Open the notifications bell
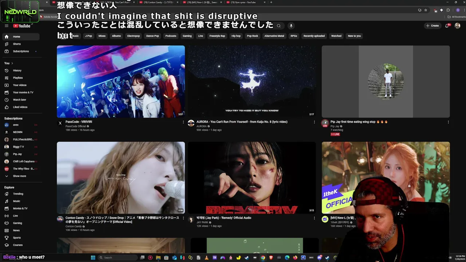 [447, 26]
